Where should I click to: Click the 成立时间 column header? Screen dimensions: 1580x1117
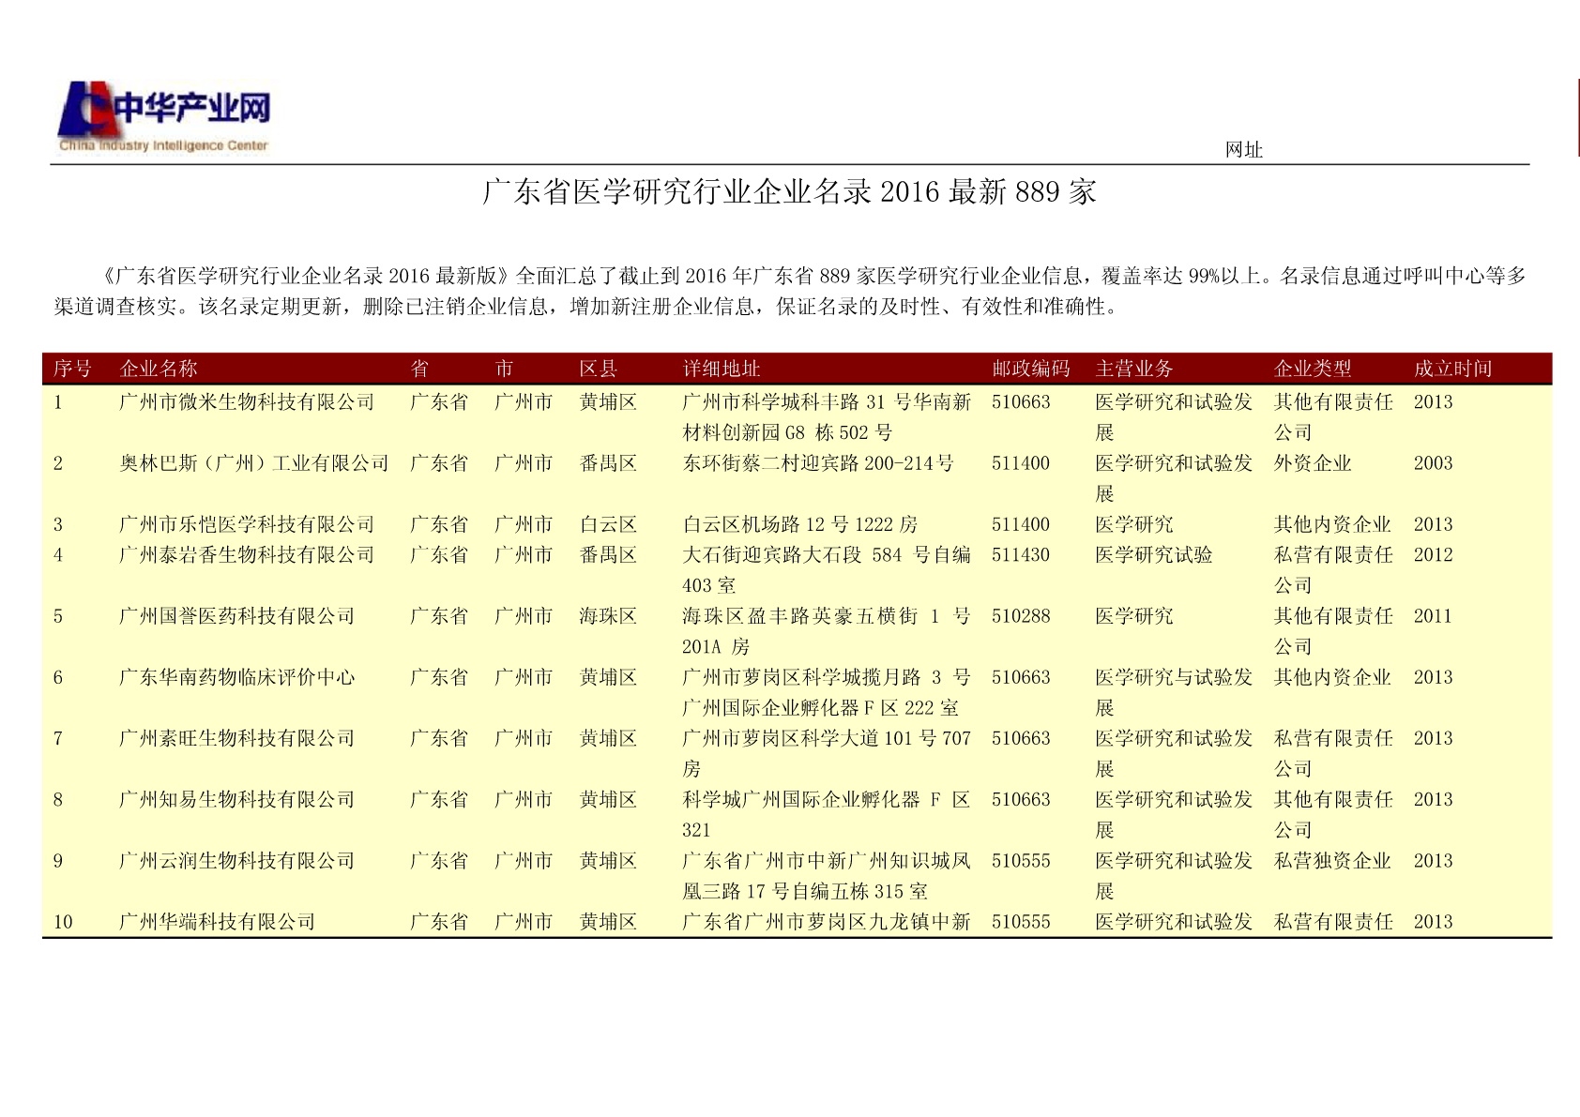(1453, 369)
